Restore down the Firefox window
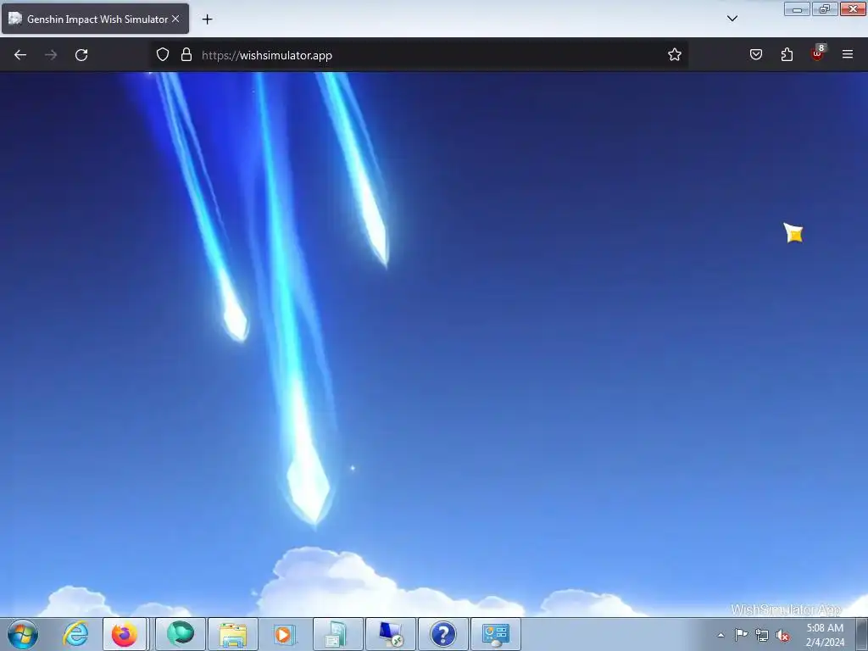Viewport: 868px width, 651px height. 825,8
